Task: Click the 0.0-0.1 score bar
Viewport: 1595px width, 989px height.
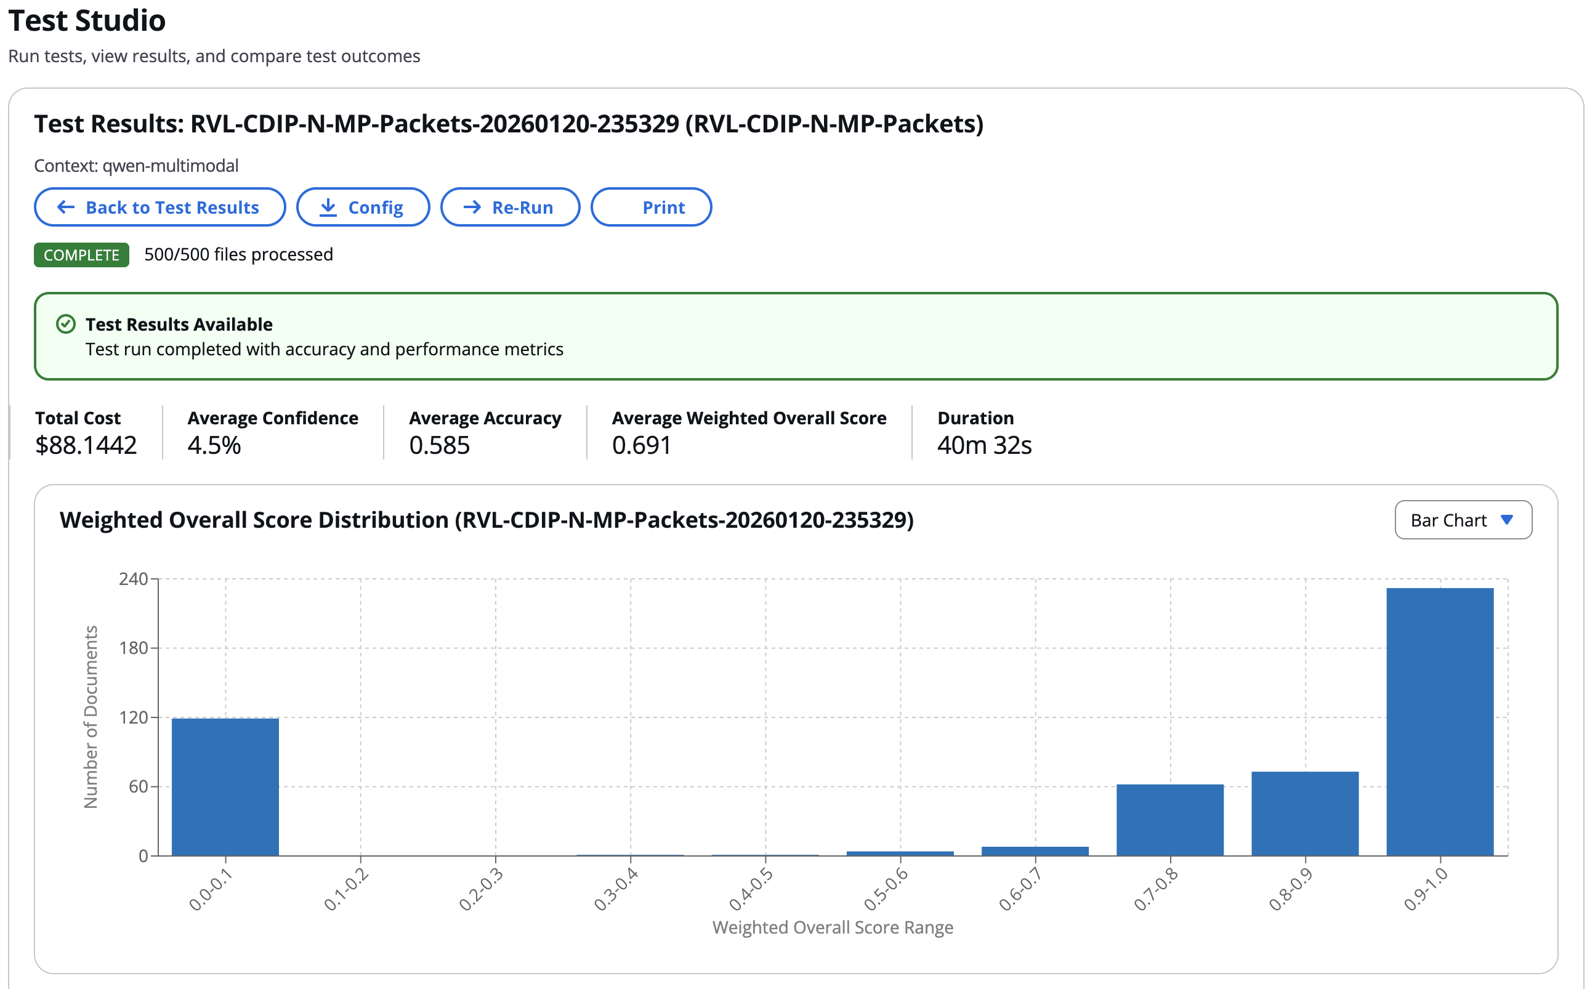Action: point(225,786)
